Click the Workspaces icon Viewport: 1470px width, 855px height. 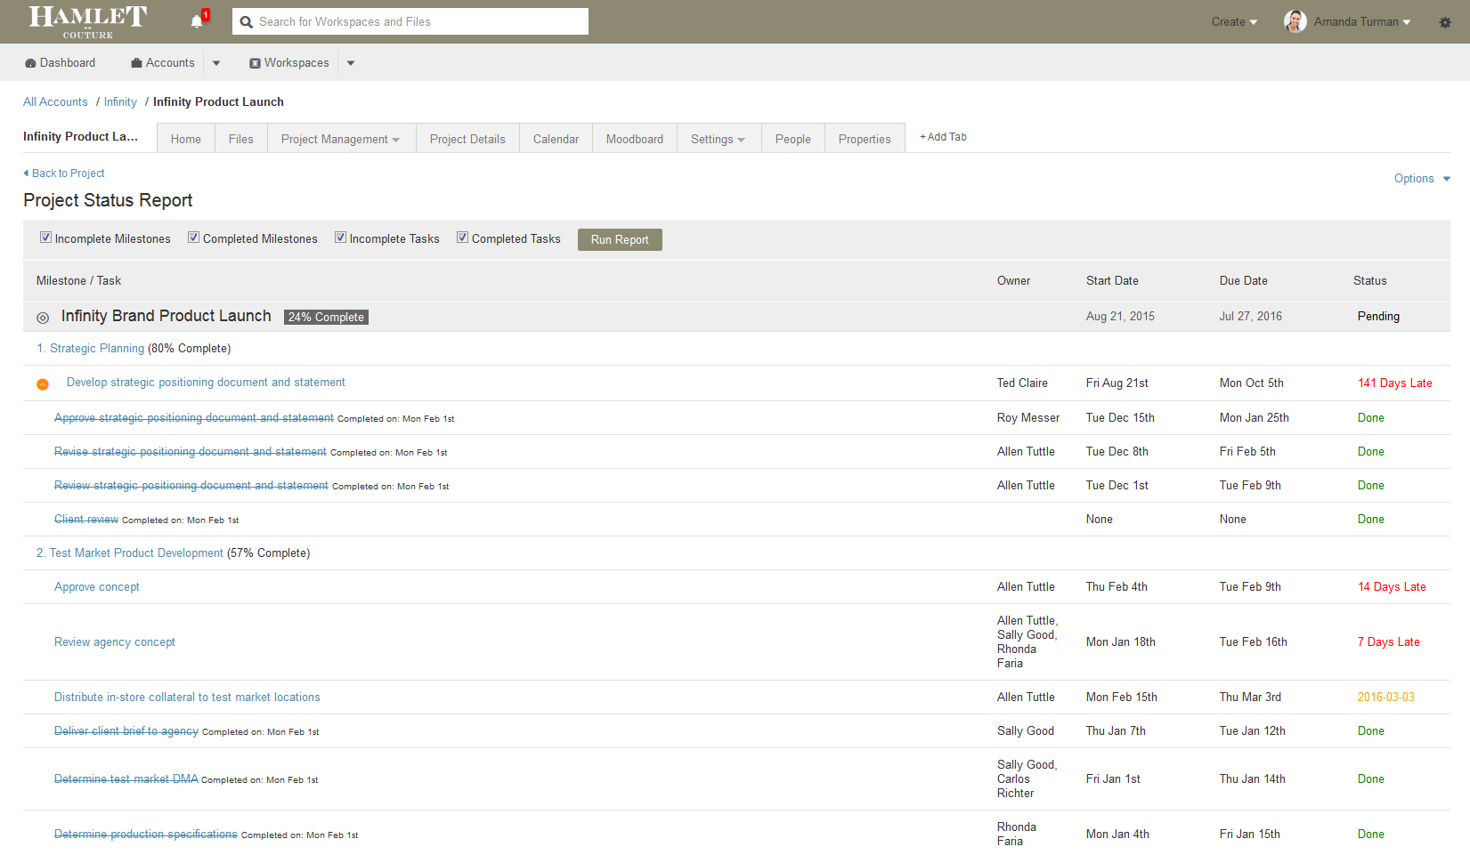point(255,63)
